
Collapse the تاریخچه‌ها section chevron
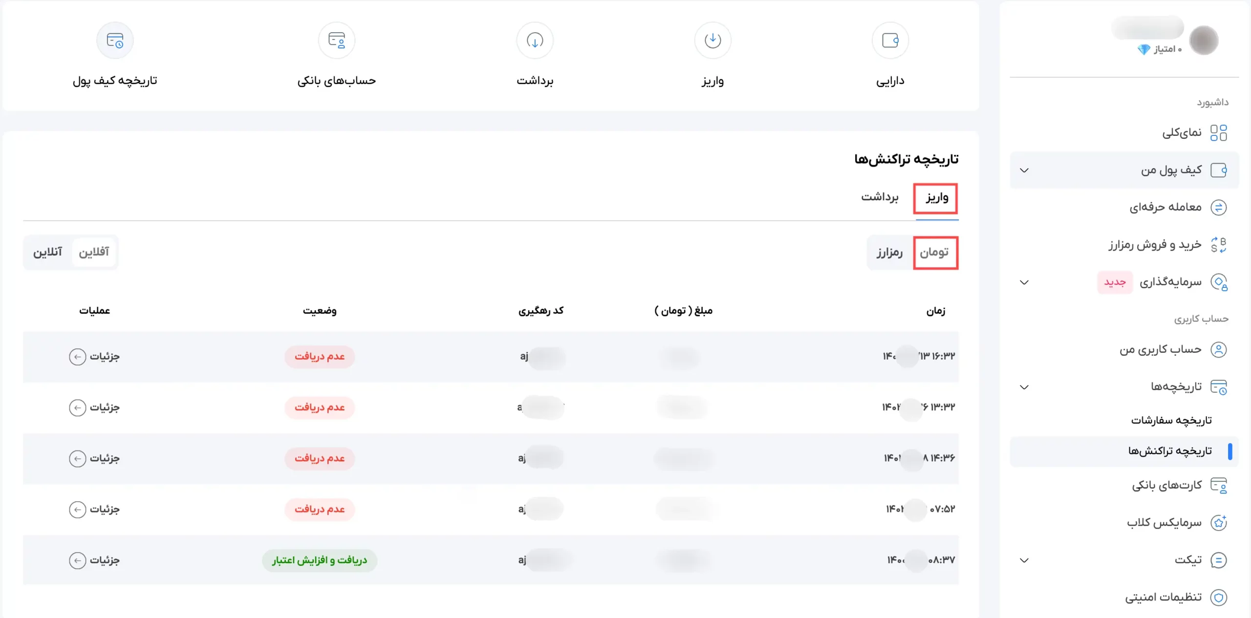tap(1024, 387)
